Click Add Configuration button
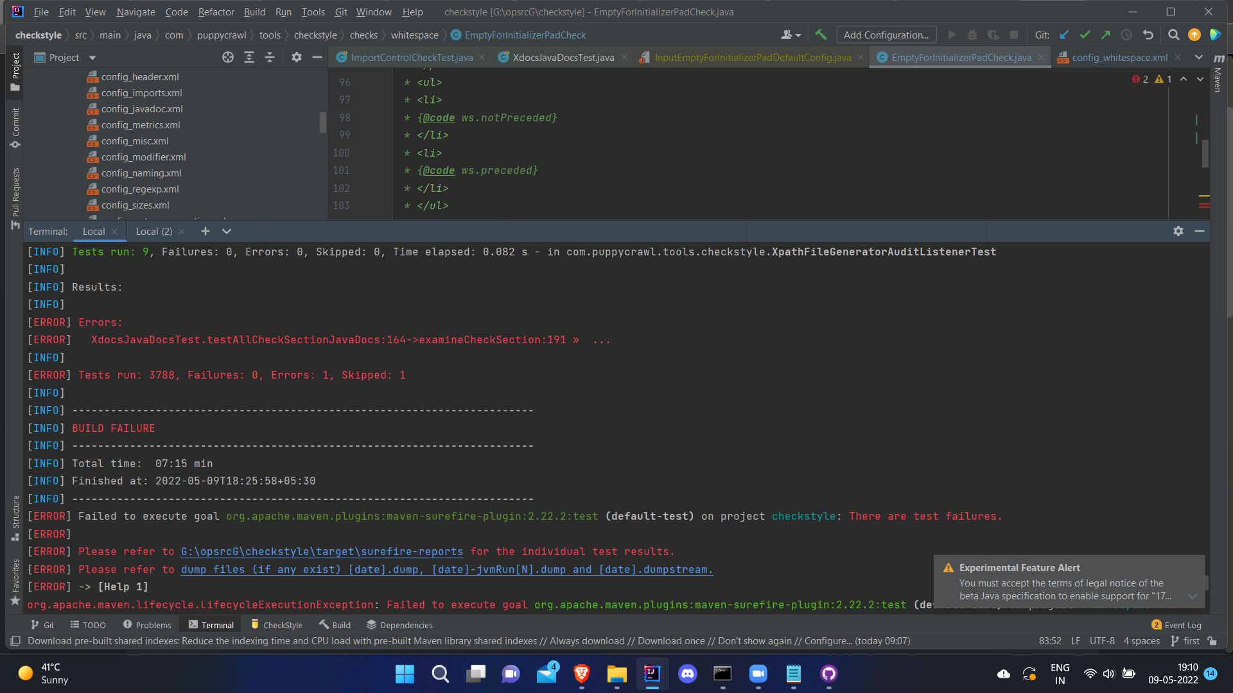1233x693 pixels. (886, 35)
